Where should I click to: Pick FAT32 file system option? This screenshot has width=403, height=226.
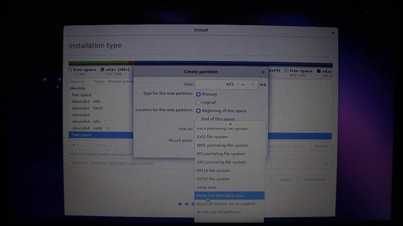tap(229, 179)
